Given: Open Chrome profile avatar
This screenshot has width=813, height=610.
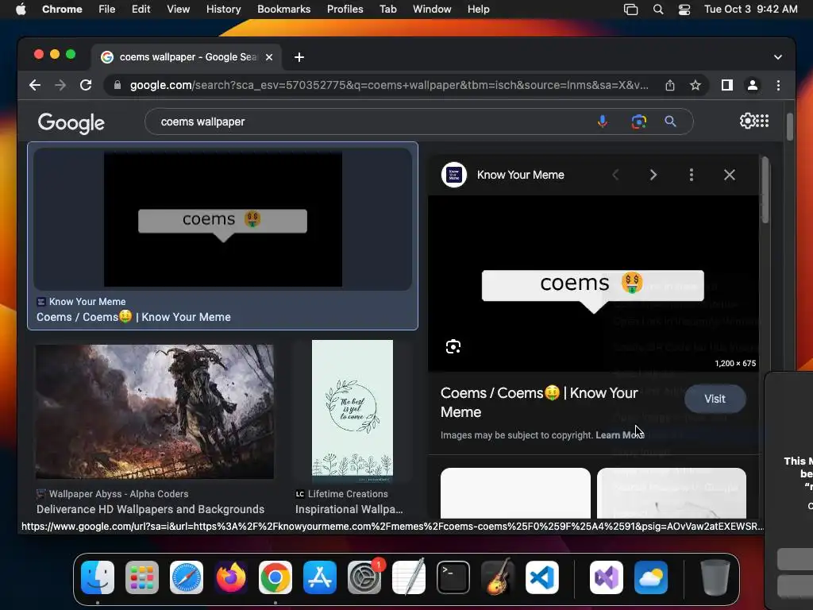Looking at the screenshot, I should coord(753,85).
